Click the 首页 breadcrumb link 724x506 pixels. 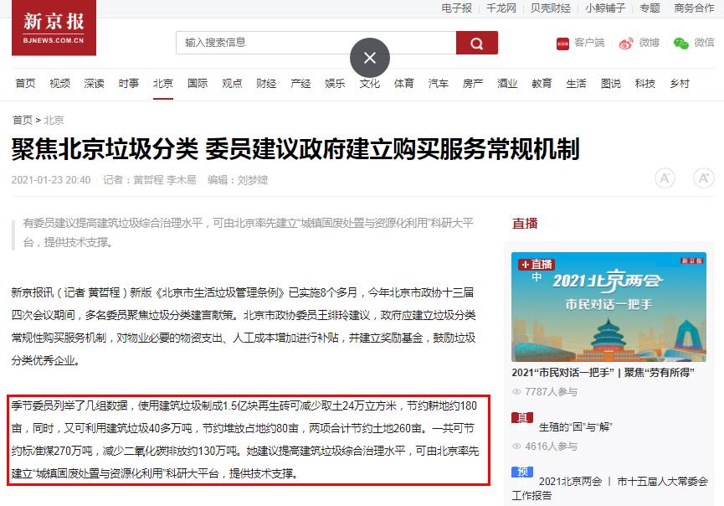(22, 120)
